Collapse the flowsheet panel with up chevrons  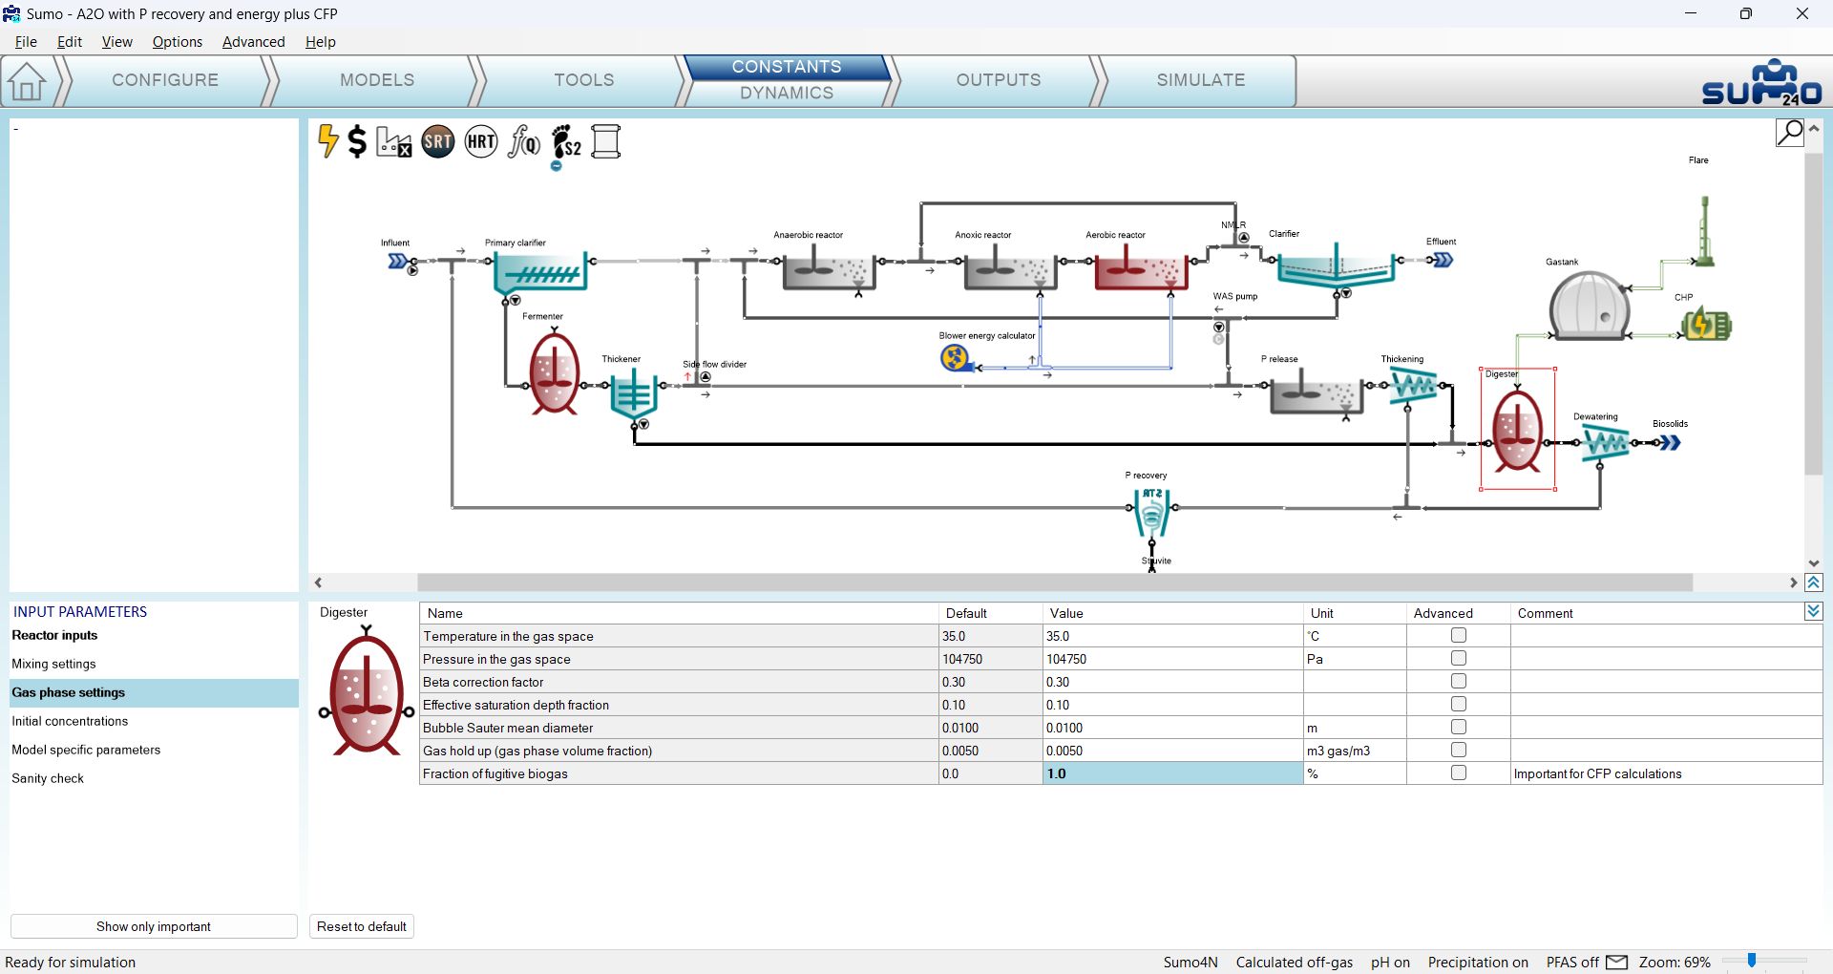1814,582
